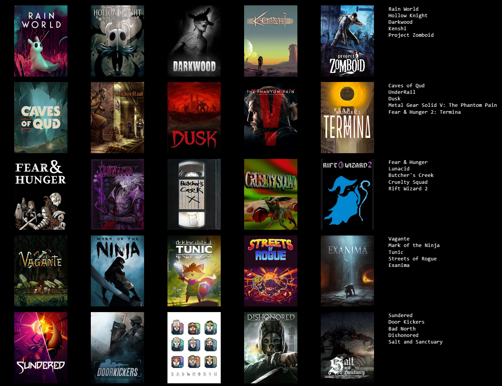Image resolution: width=502 pixels, height=386 pixels.
Task: Pick the Cruelty Squad cover image
Action: (271, 194)
